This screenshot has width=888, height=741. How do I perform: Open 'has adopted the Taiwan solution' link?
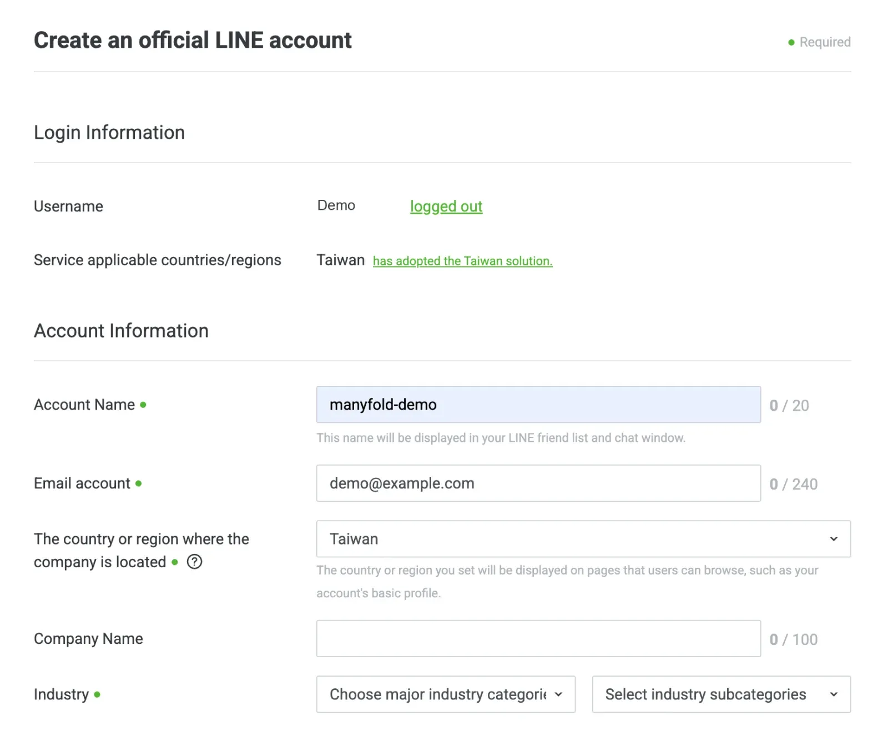pos(462,261)
